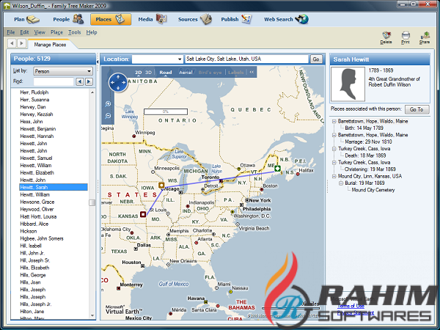Click the Go To button
This screenshot has height=330, width=440.
point(417,109)
